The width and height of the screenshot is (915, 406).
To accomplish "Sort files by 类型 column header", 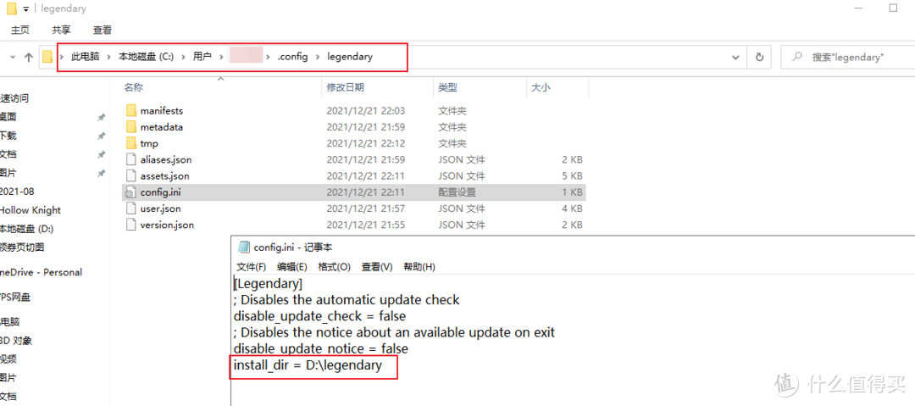I will tap(447, 87).
